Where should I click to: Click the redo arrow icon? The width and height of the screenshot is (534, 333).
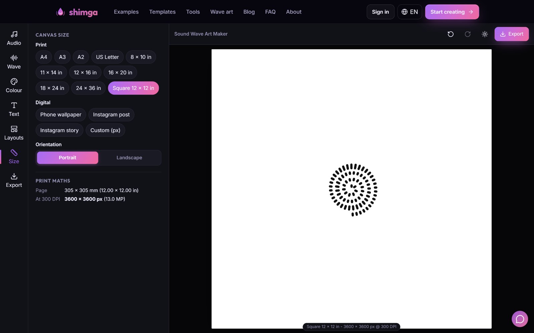468,34
